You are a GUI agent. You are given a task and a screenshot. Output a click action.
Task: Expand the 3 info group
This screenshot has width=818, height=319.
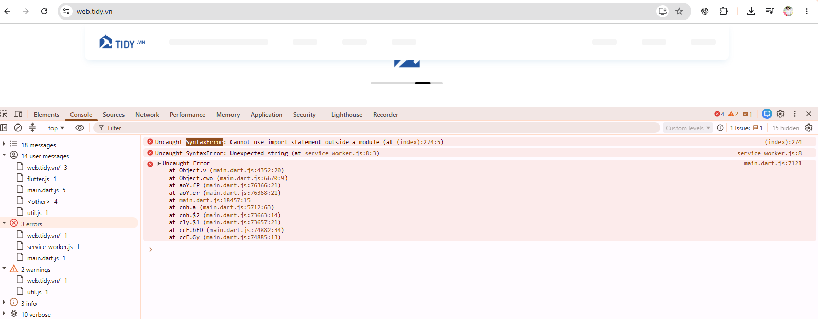click(4, 303)
